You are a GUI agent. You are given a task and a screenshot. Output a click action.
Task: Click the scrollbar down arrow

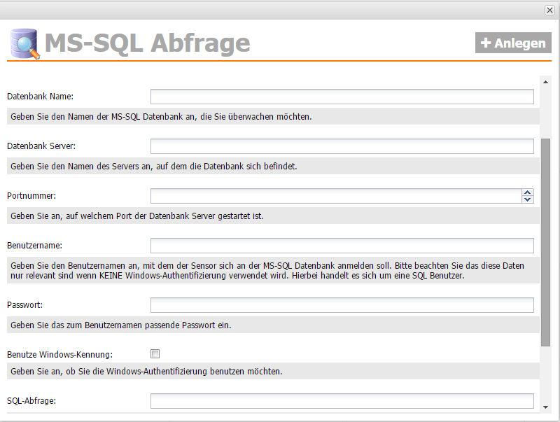pyautogui.click(x=546, y=405)
